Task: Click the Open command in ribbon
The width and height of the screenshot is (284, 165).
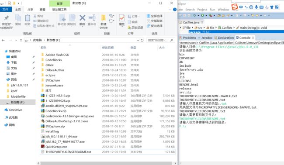Action: (x=134, y=17)
